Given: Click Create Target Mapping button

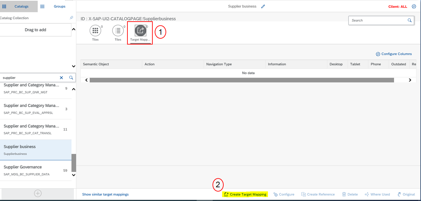Looking at the screenshot, I should [245, 194].
